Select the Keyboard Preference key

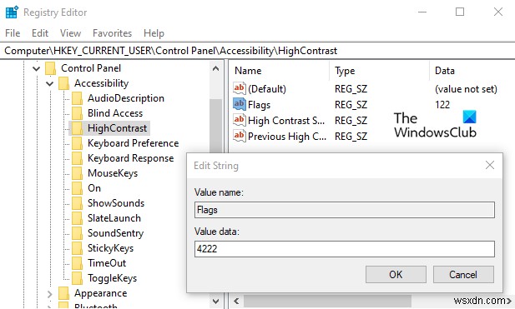tap(133, 143)
